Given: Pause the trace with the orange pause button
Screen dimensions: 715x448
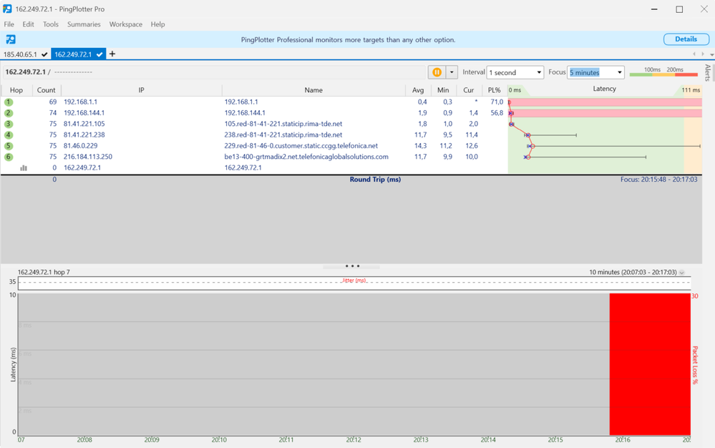Looking at the screenshot, I should coord(437,72).
